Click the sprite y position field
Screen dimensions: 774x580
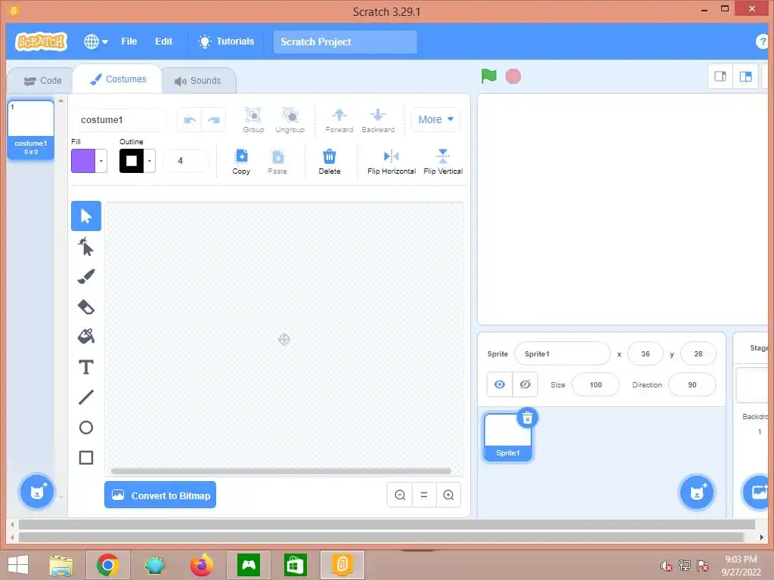click(698, 353)
